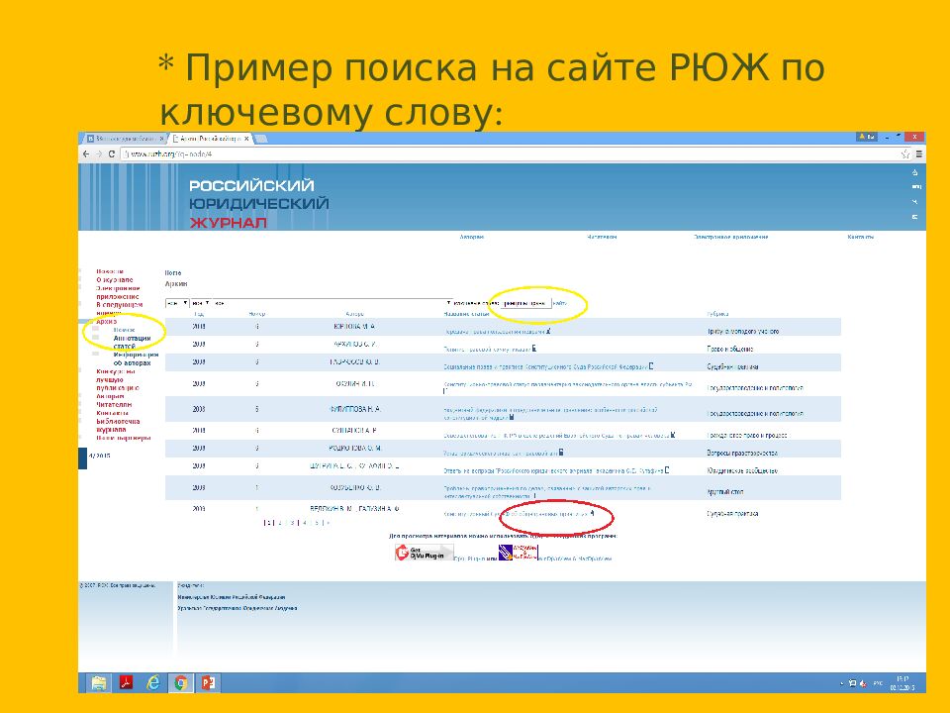
Task: Click the keyword search input field
Action: [x=522, y=302]
